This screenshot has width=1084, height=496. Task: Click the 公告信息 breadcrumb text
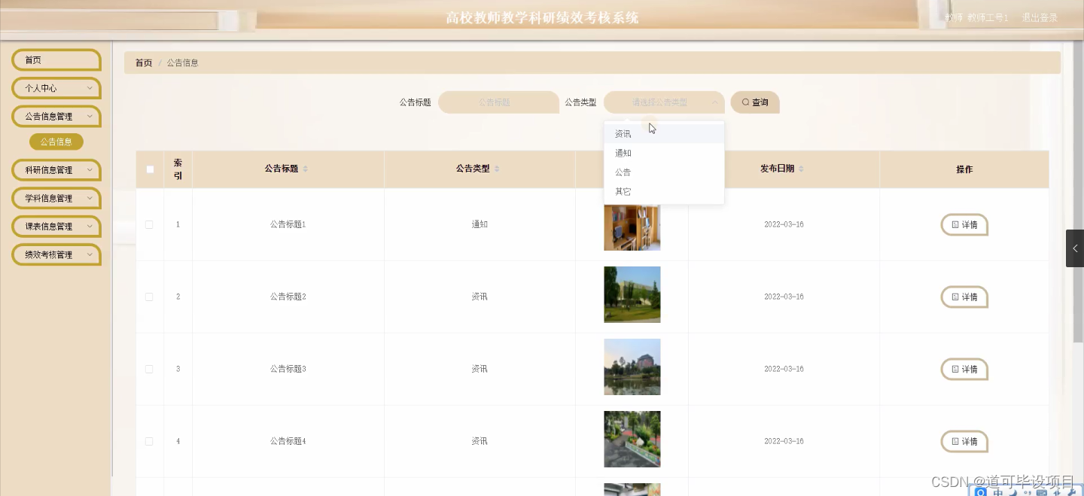(183, 63)
